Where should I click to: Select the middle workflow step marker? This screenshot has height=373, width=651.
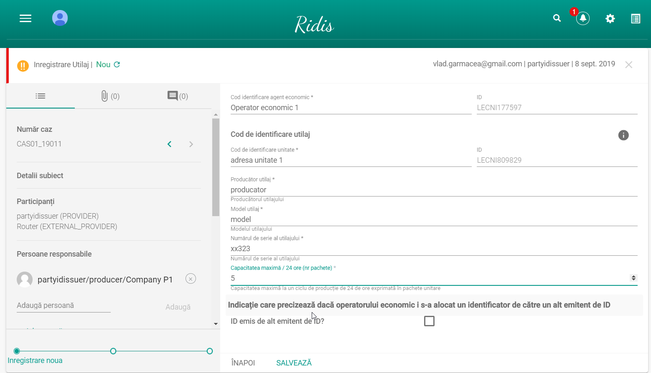pos(113,351)
